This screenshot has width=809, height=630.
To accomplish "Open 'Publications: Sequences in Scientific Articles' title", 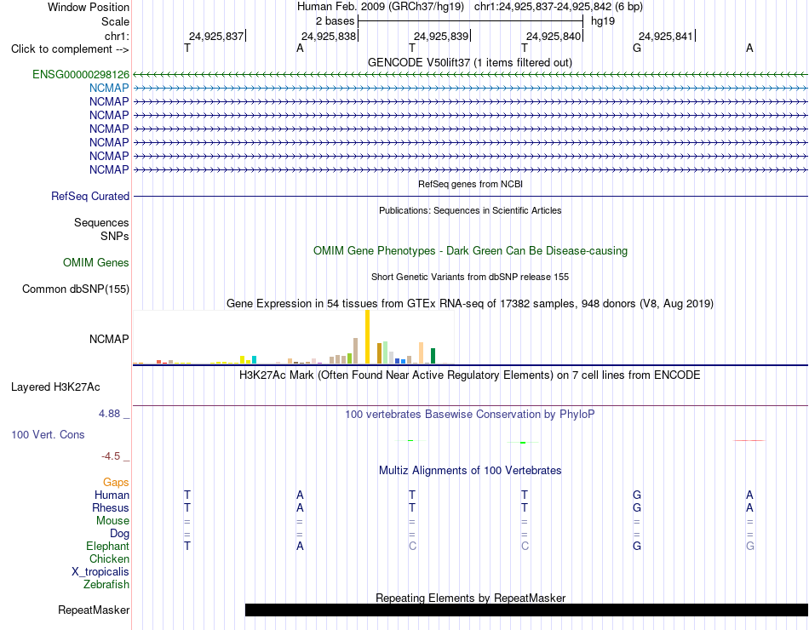I will click(x=470, y=210).
